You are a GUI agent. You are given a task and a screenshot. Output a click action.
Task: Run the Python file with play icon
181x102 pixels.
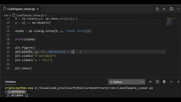[164, 9]
